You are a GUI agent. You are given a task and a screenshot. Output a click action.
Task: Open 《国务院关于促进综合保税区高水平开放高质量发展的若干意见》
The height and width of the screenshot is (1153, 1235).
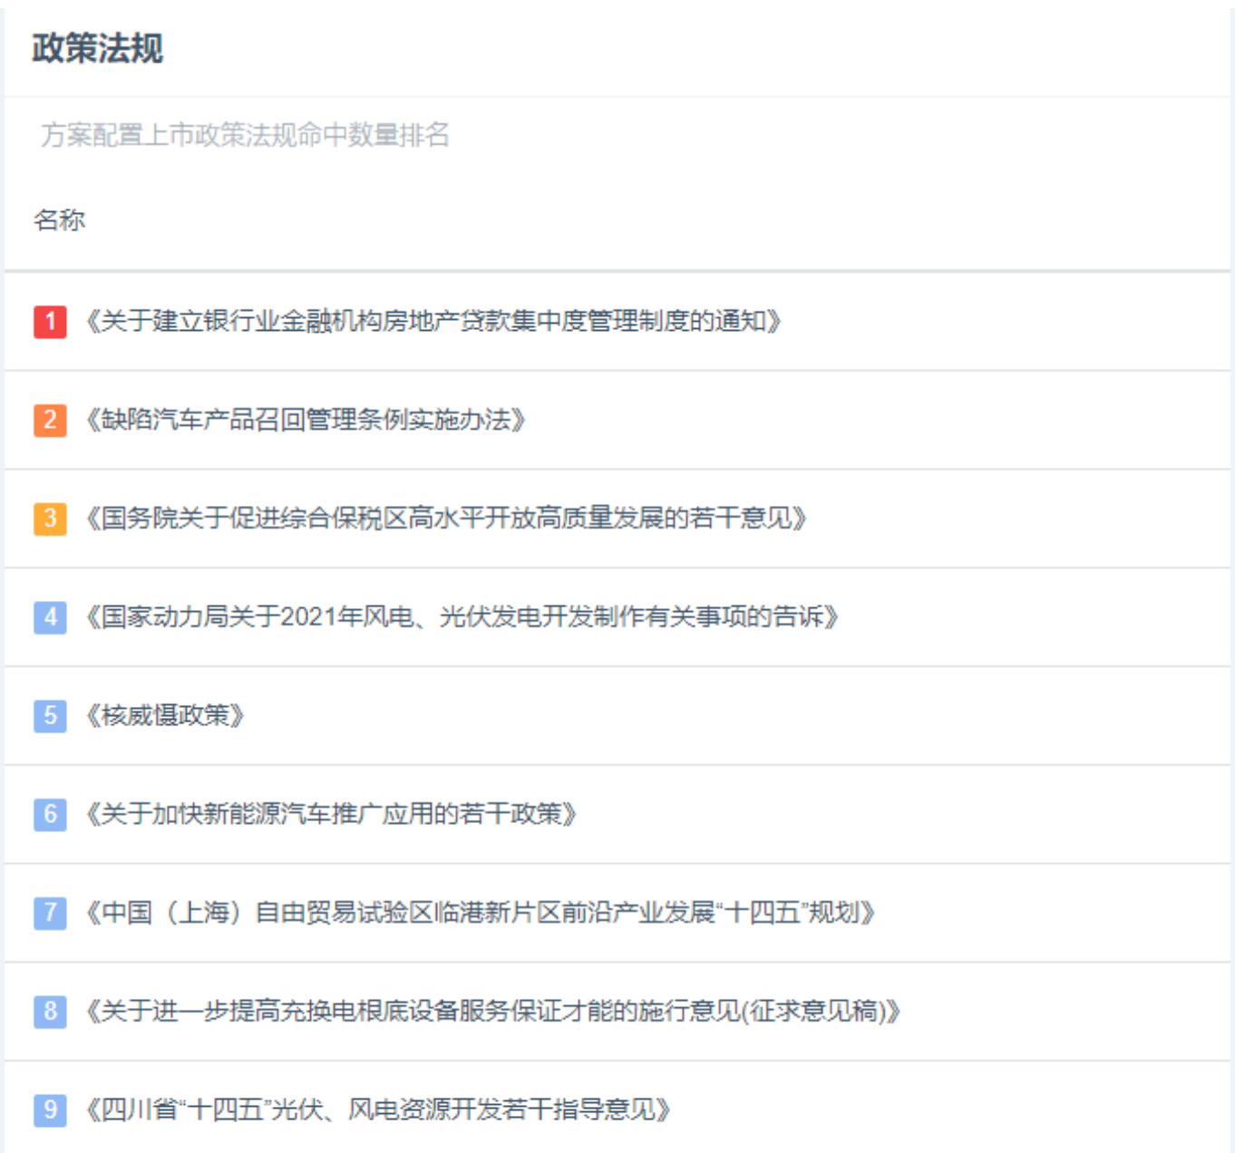(445, 518)
